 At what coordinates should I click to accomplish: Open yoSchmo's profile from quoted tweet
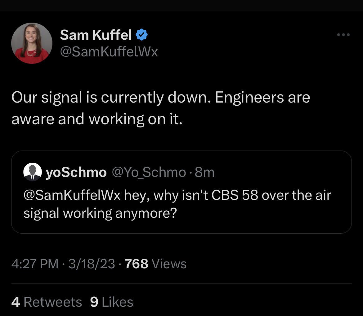pyautogui.click(x=76, y=172)
